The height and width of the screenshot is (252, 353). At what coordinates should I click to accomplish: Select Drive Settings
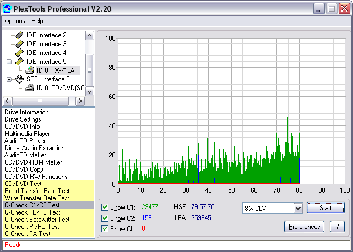[23, 119]
